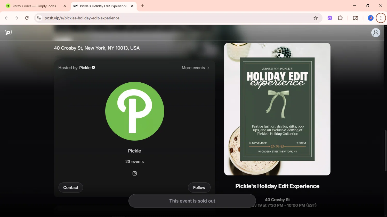Viewport: 387px width, 217px height.
Task: Click the large green Pickle logo
Action: pos(135,111)
